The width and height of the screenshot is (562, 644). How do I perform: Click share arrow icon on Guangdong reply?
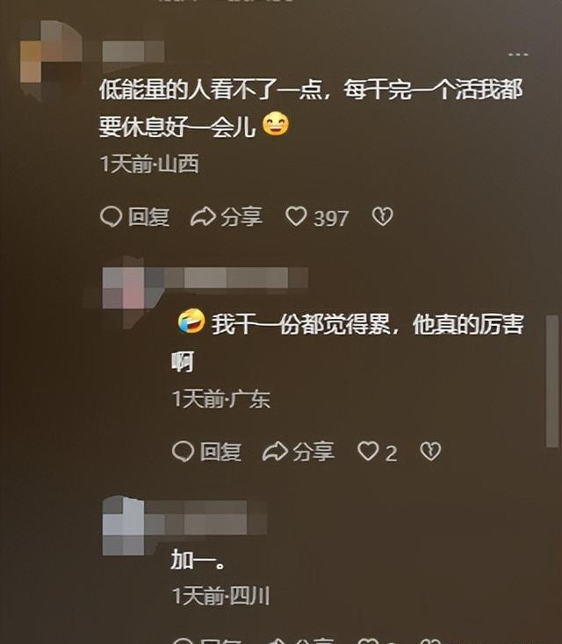[276, 452]
